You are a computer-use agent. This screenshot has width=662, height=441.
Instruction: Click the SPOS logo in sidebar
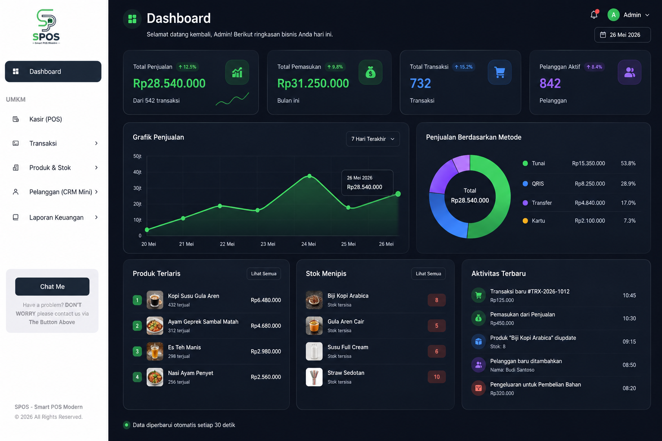coord(46,27)
